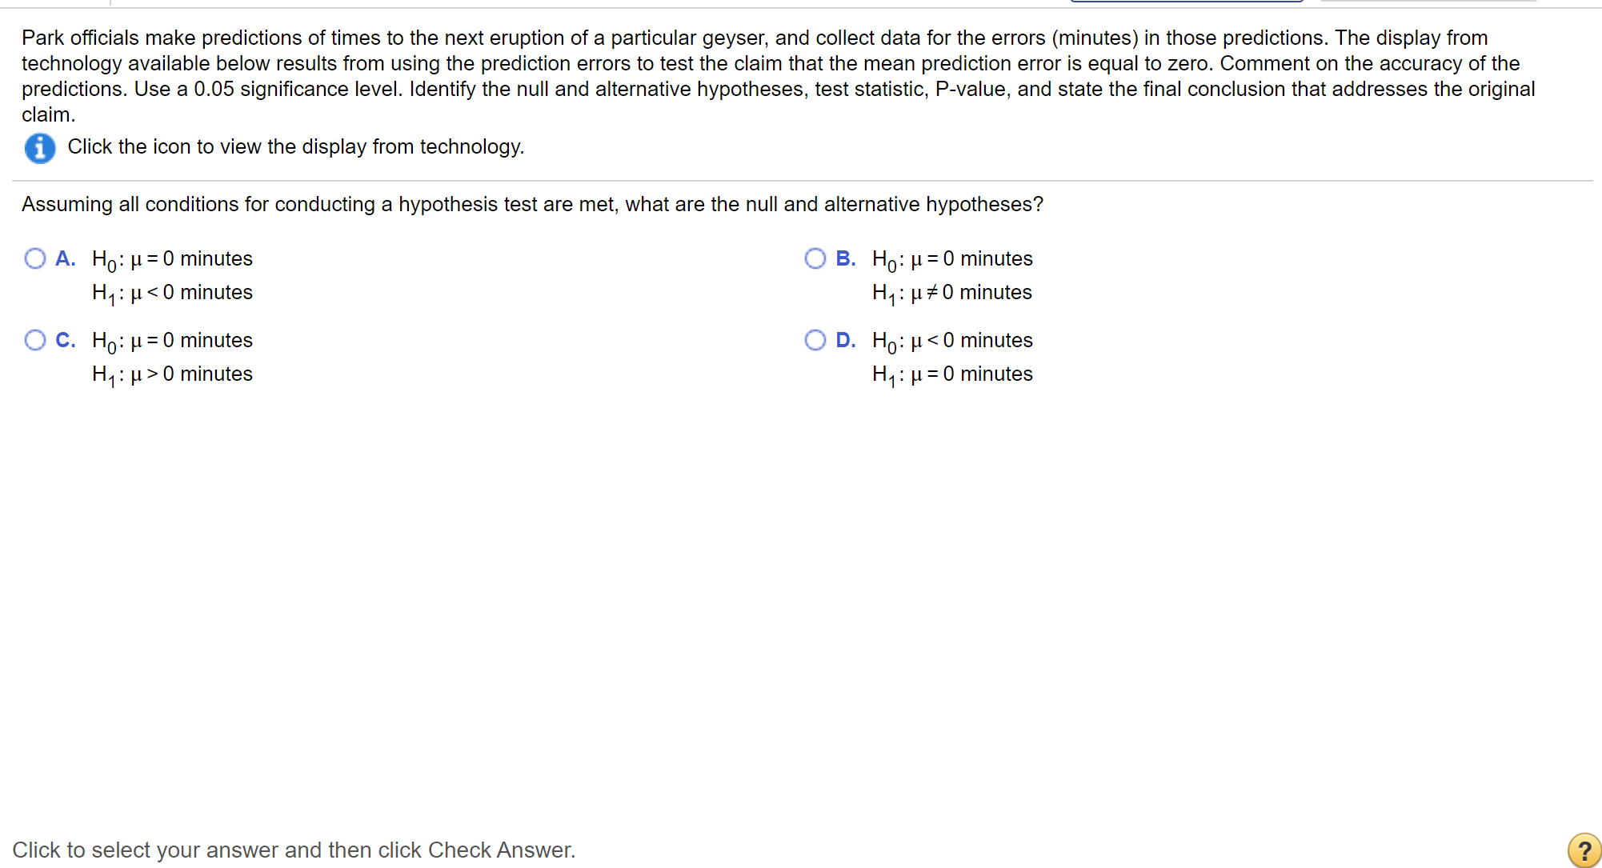Image resolution: width=1602 pixels, height=868 pixels.
Task: Click the bold letter A. label
Action: [x=66, y=258]
